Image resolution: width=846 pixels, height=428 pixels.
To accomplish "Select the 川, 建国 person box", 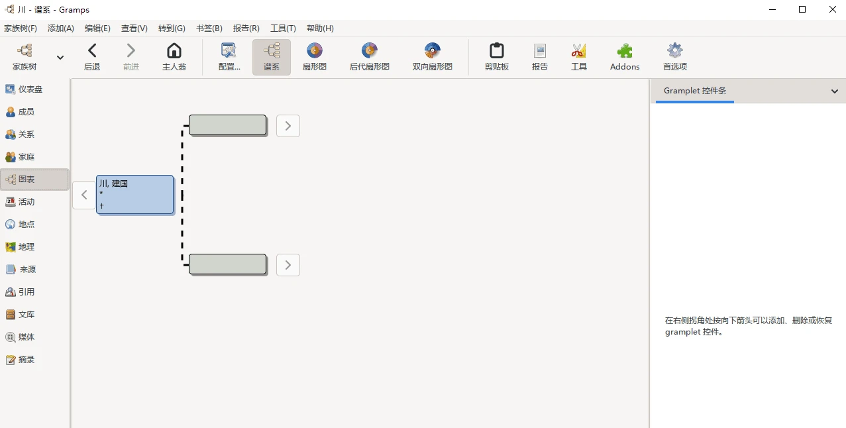I will pyautogui.click(x=134, y=195).
